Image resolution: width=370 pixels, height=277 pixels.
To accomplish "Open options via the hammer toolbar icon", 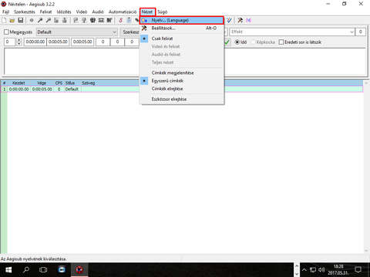I will (x=240, y=20).
